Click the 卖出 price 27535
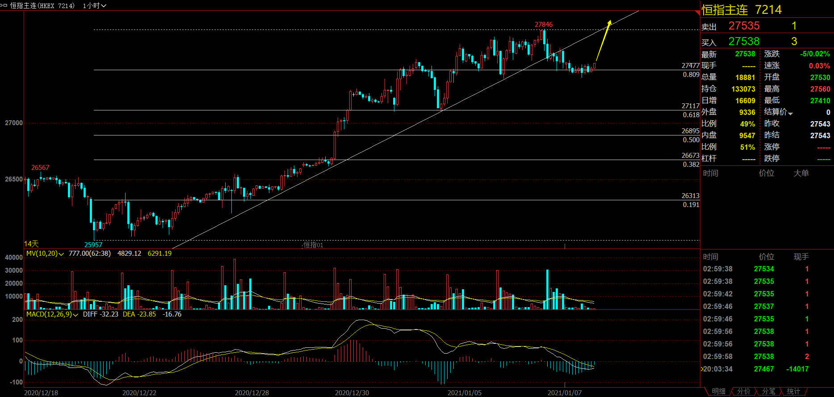The image size is (834, 397). click(744, 26)
